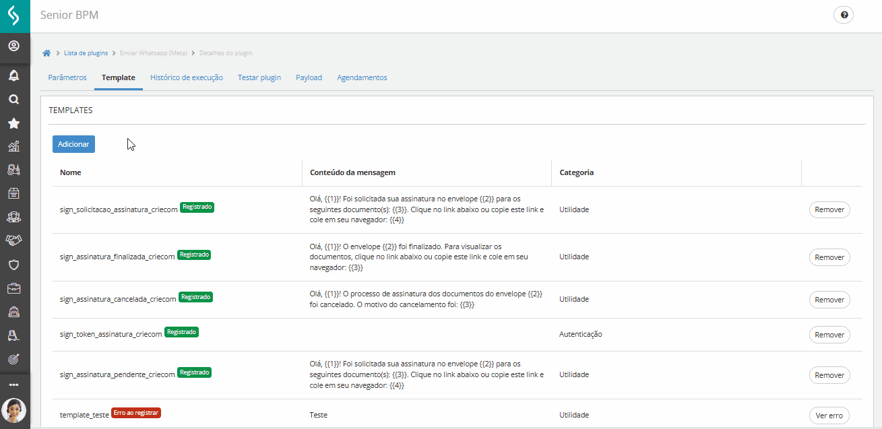
Task: Open the help question mark icon
Action: (x=844, y=15)
